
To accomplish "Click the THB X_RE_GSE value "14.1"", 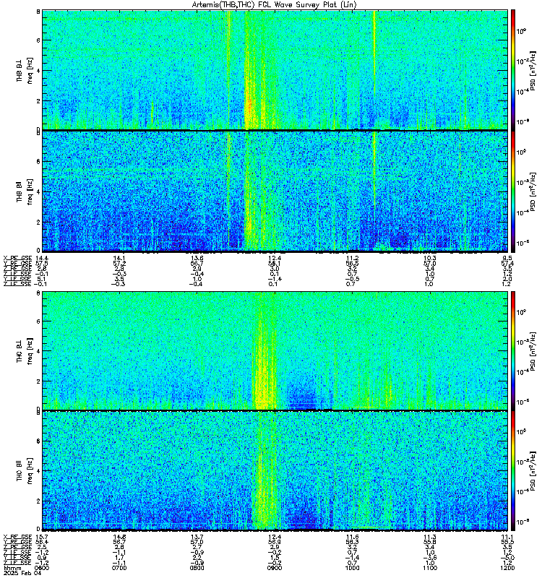I will (119, 258).
